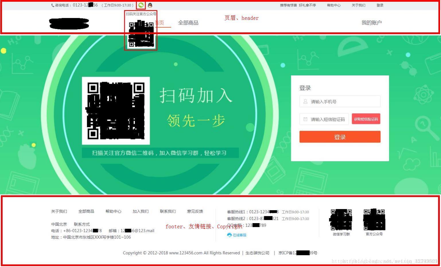Click the envelope icon in SMS code field

(305, 119)
